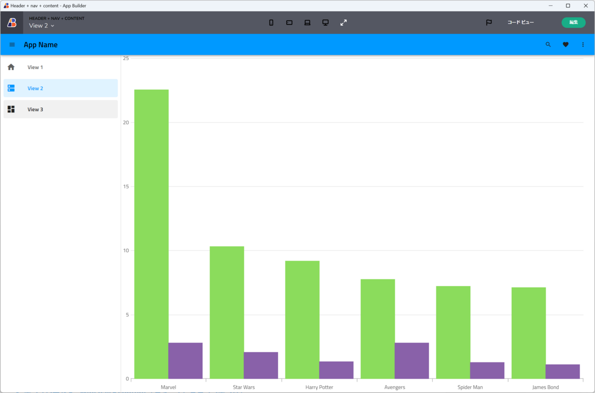Click the green Star Wars bar

(227, 313)
